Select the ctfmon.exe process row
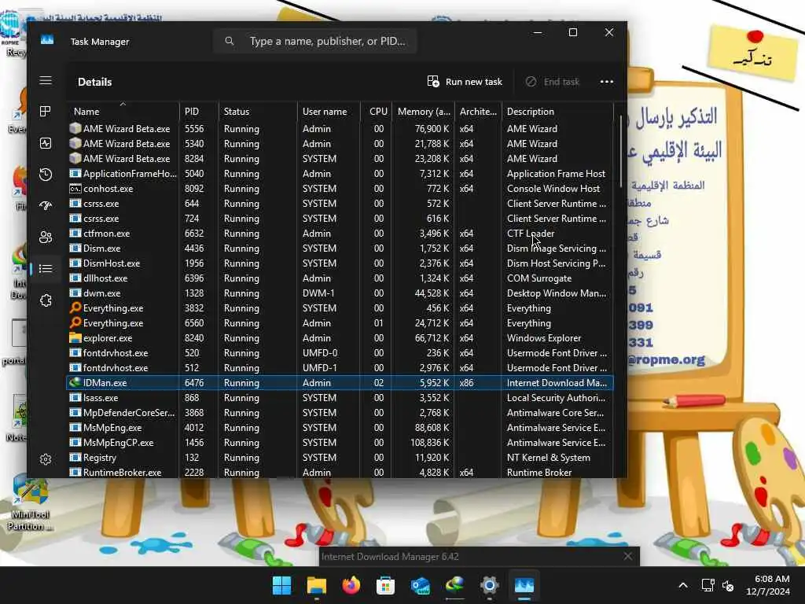Viewport: 805px width, 604px height. click(x=340, y=233)
